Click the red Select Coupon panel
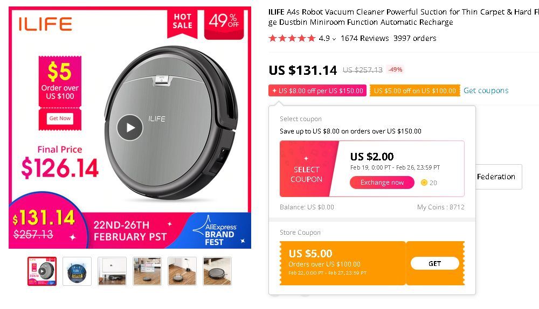This screenshot has height=309, width=539. (x=306, y=169)
